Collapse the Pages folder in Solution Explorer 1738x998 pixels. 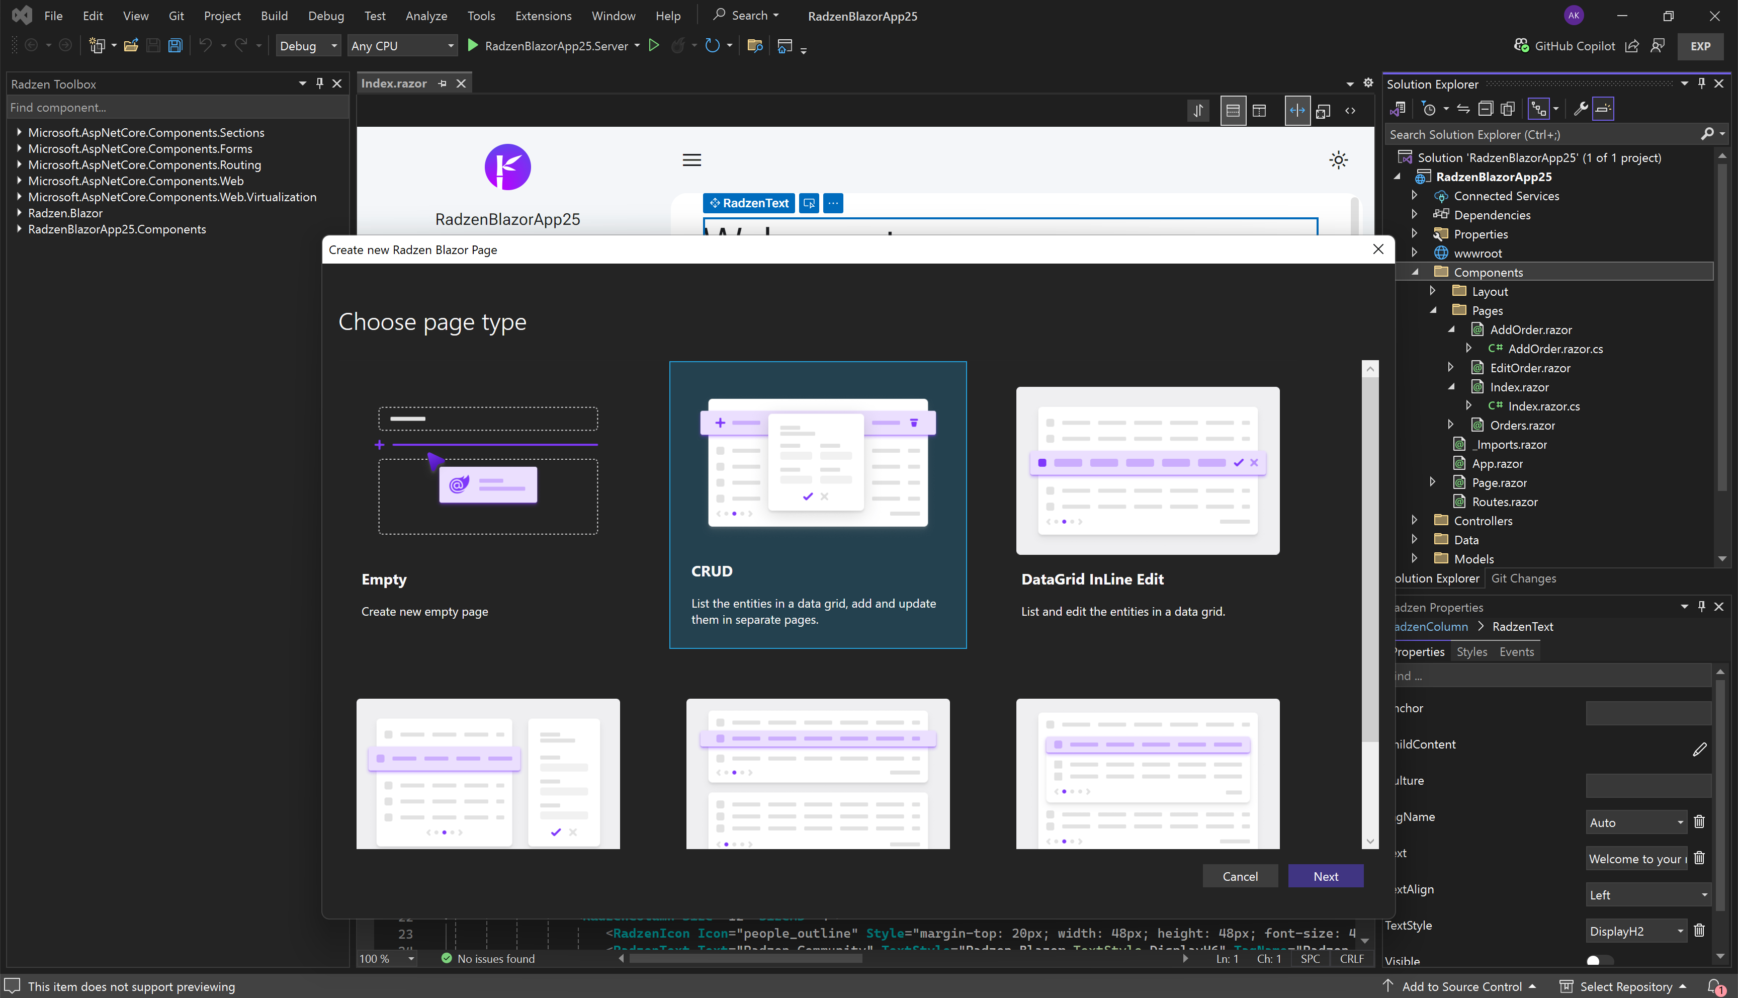1433,310
